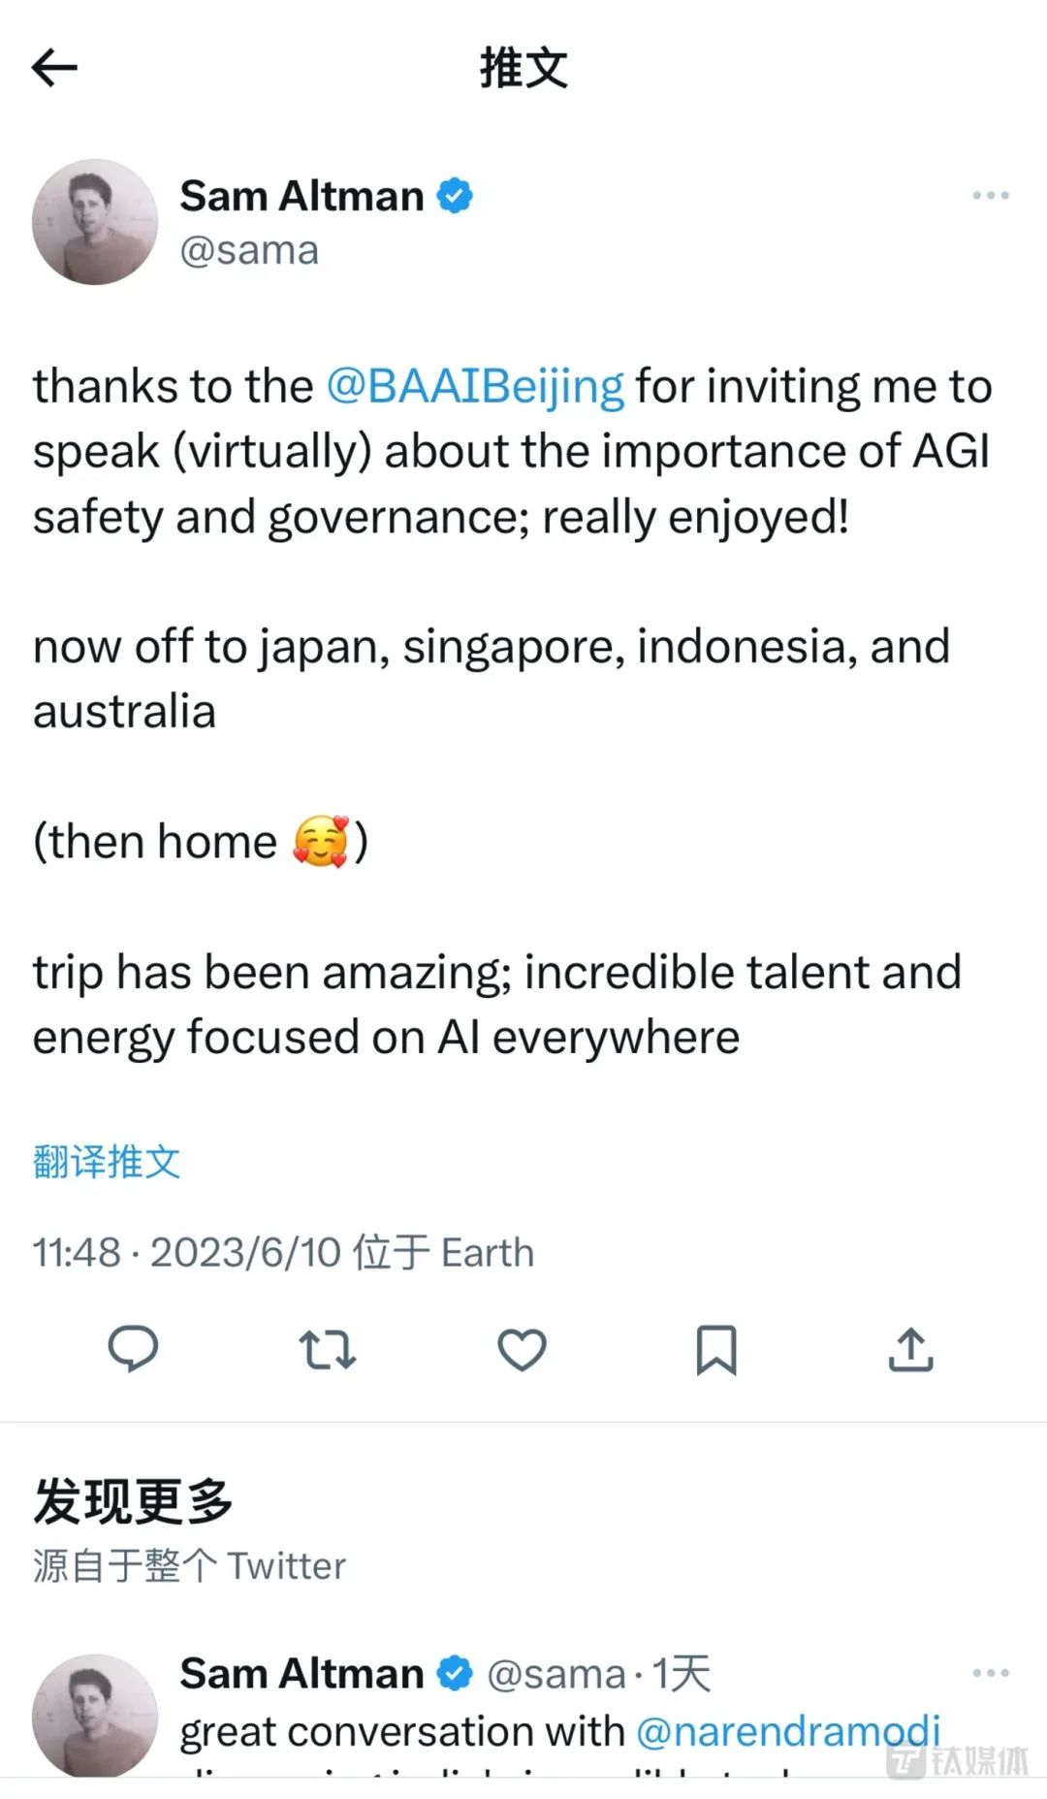Select the 发现更多 section heading
Screen dimensions: 1047x1799
[133, 1502]
